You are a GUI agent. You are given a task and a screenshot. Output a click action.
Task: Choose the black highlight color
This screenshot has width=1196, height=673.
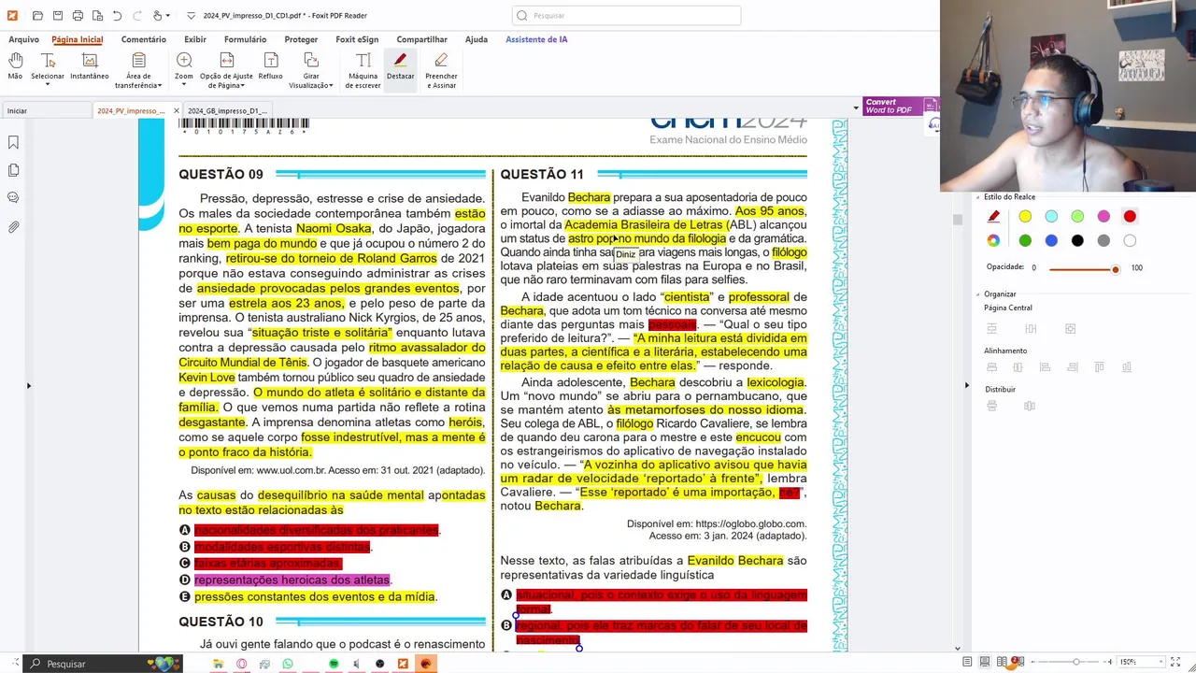[x=1077, y=240]
